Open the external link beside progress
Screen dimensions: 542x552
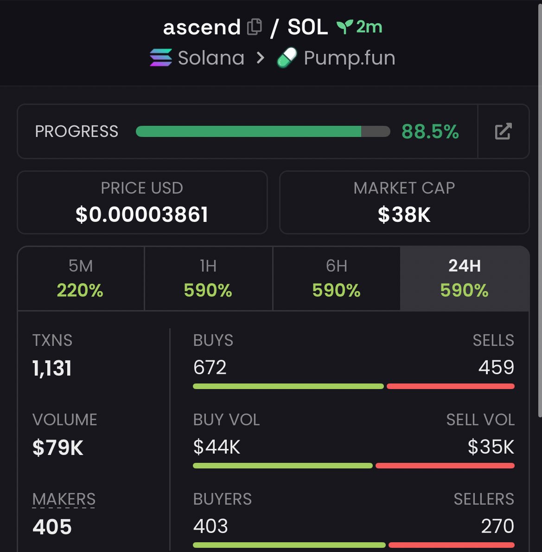coord(503,131)
